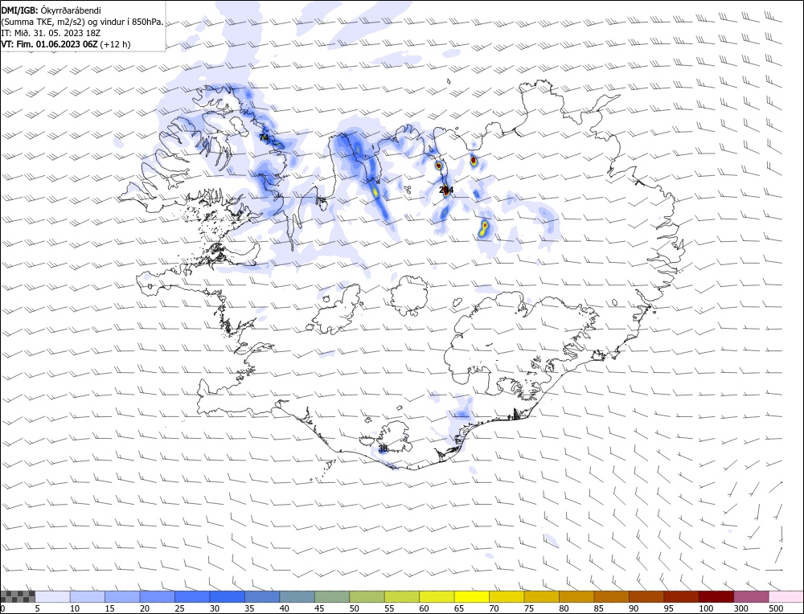This screenshot has width=804, height=614.
Task: Click the legend label '100'
Action: click(x=706, y=608)
